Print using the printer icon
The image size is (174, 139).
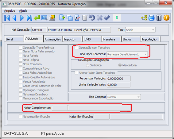[152, 18]
